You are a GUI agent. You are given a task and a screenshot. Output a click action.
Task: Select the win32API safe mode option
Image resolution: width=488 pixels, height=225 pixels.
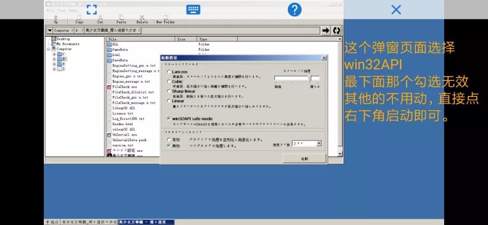[x=169, y=118]
